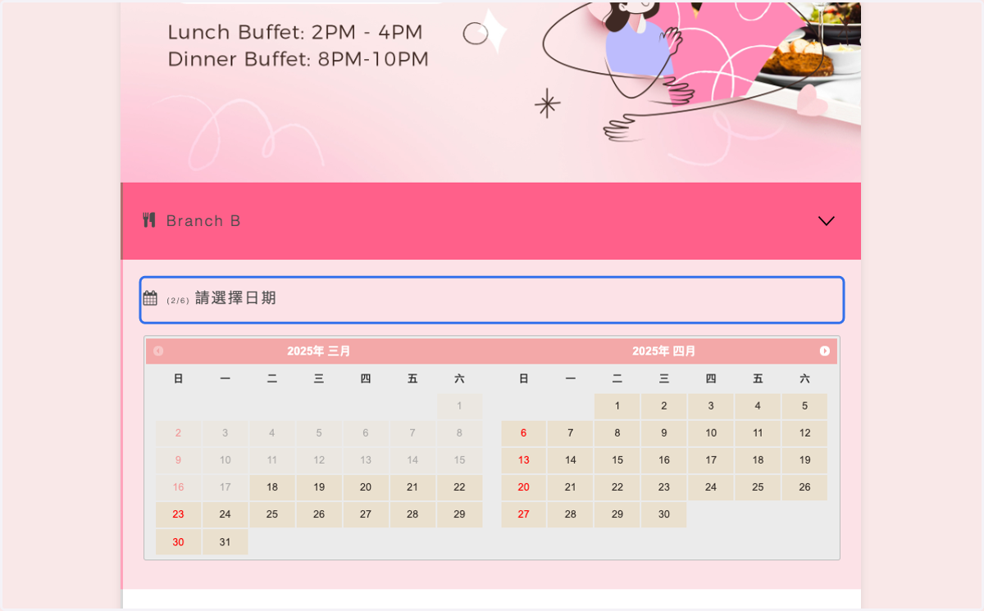Select April 29 in calendar
Screen dimensions: 984x611
pyautogui.click(x=617, y=514)
